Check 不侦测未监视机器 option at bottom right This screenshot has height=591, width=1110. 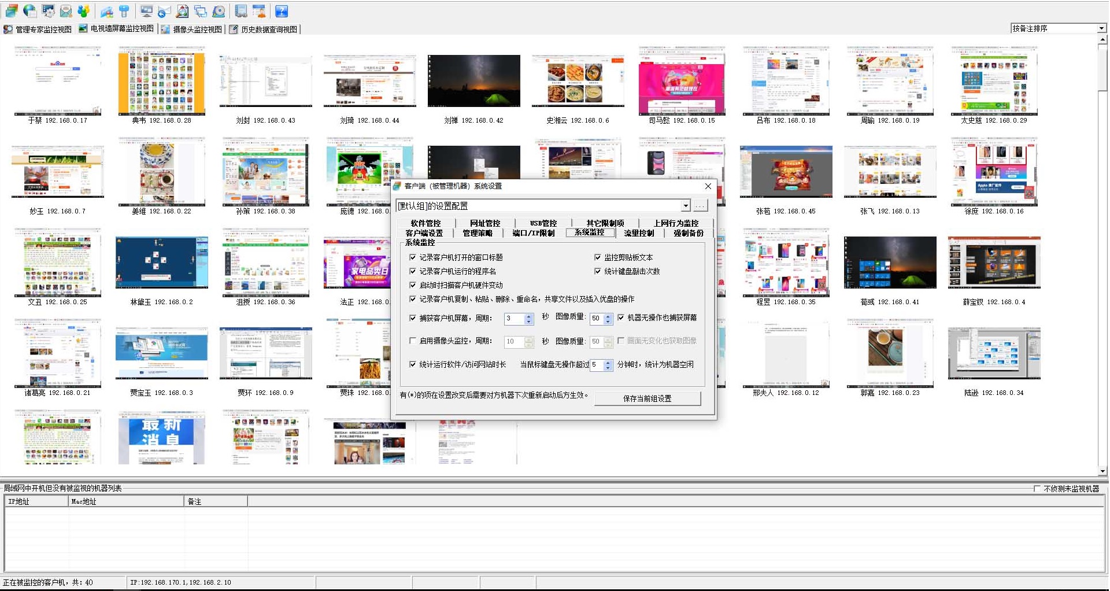click(1037, 488)
